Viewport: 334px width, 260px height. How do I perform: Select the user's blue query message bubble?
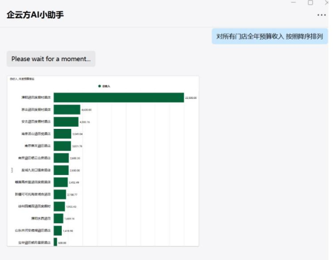(270, 37)
